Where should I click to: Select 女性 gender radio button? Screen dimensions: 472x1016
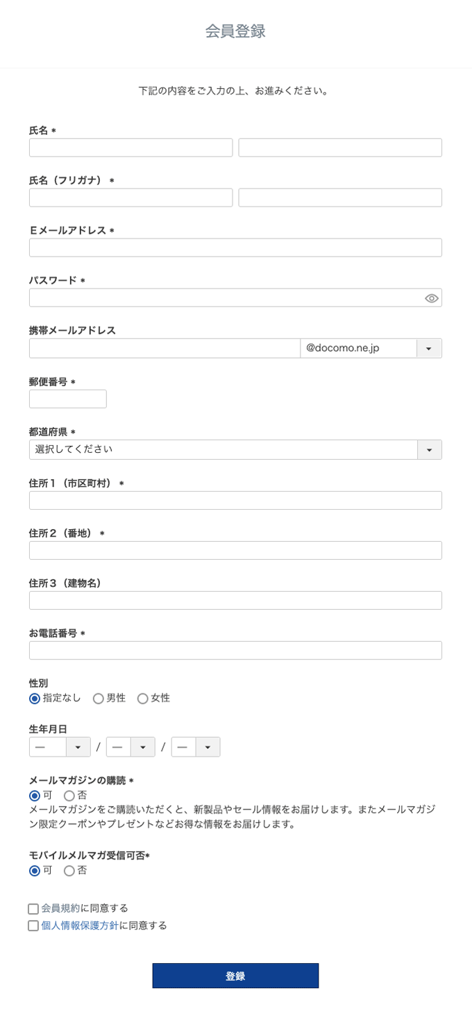tap(143, 698)
